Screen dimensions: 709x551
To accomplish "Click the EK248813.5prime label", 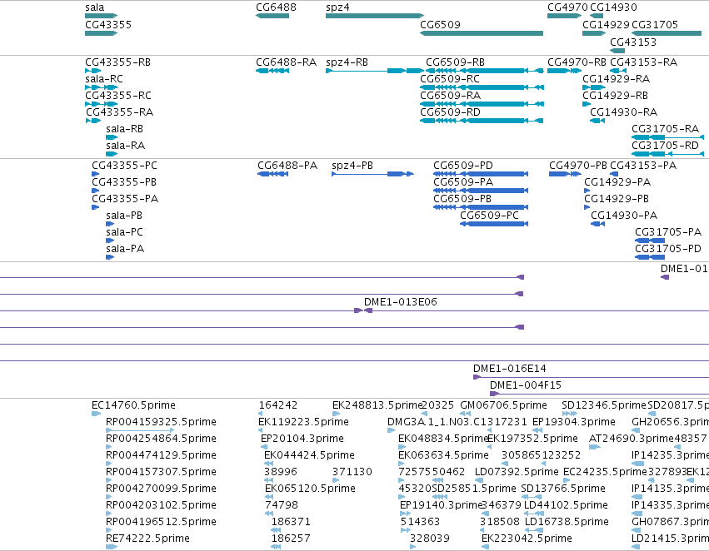I will [377, 405].
